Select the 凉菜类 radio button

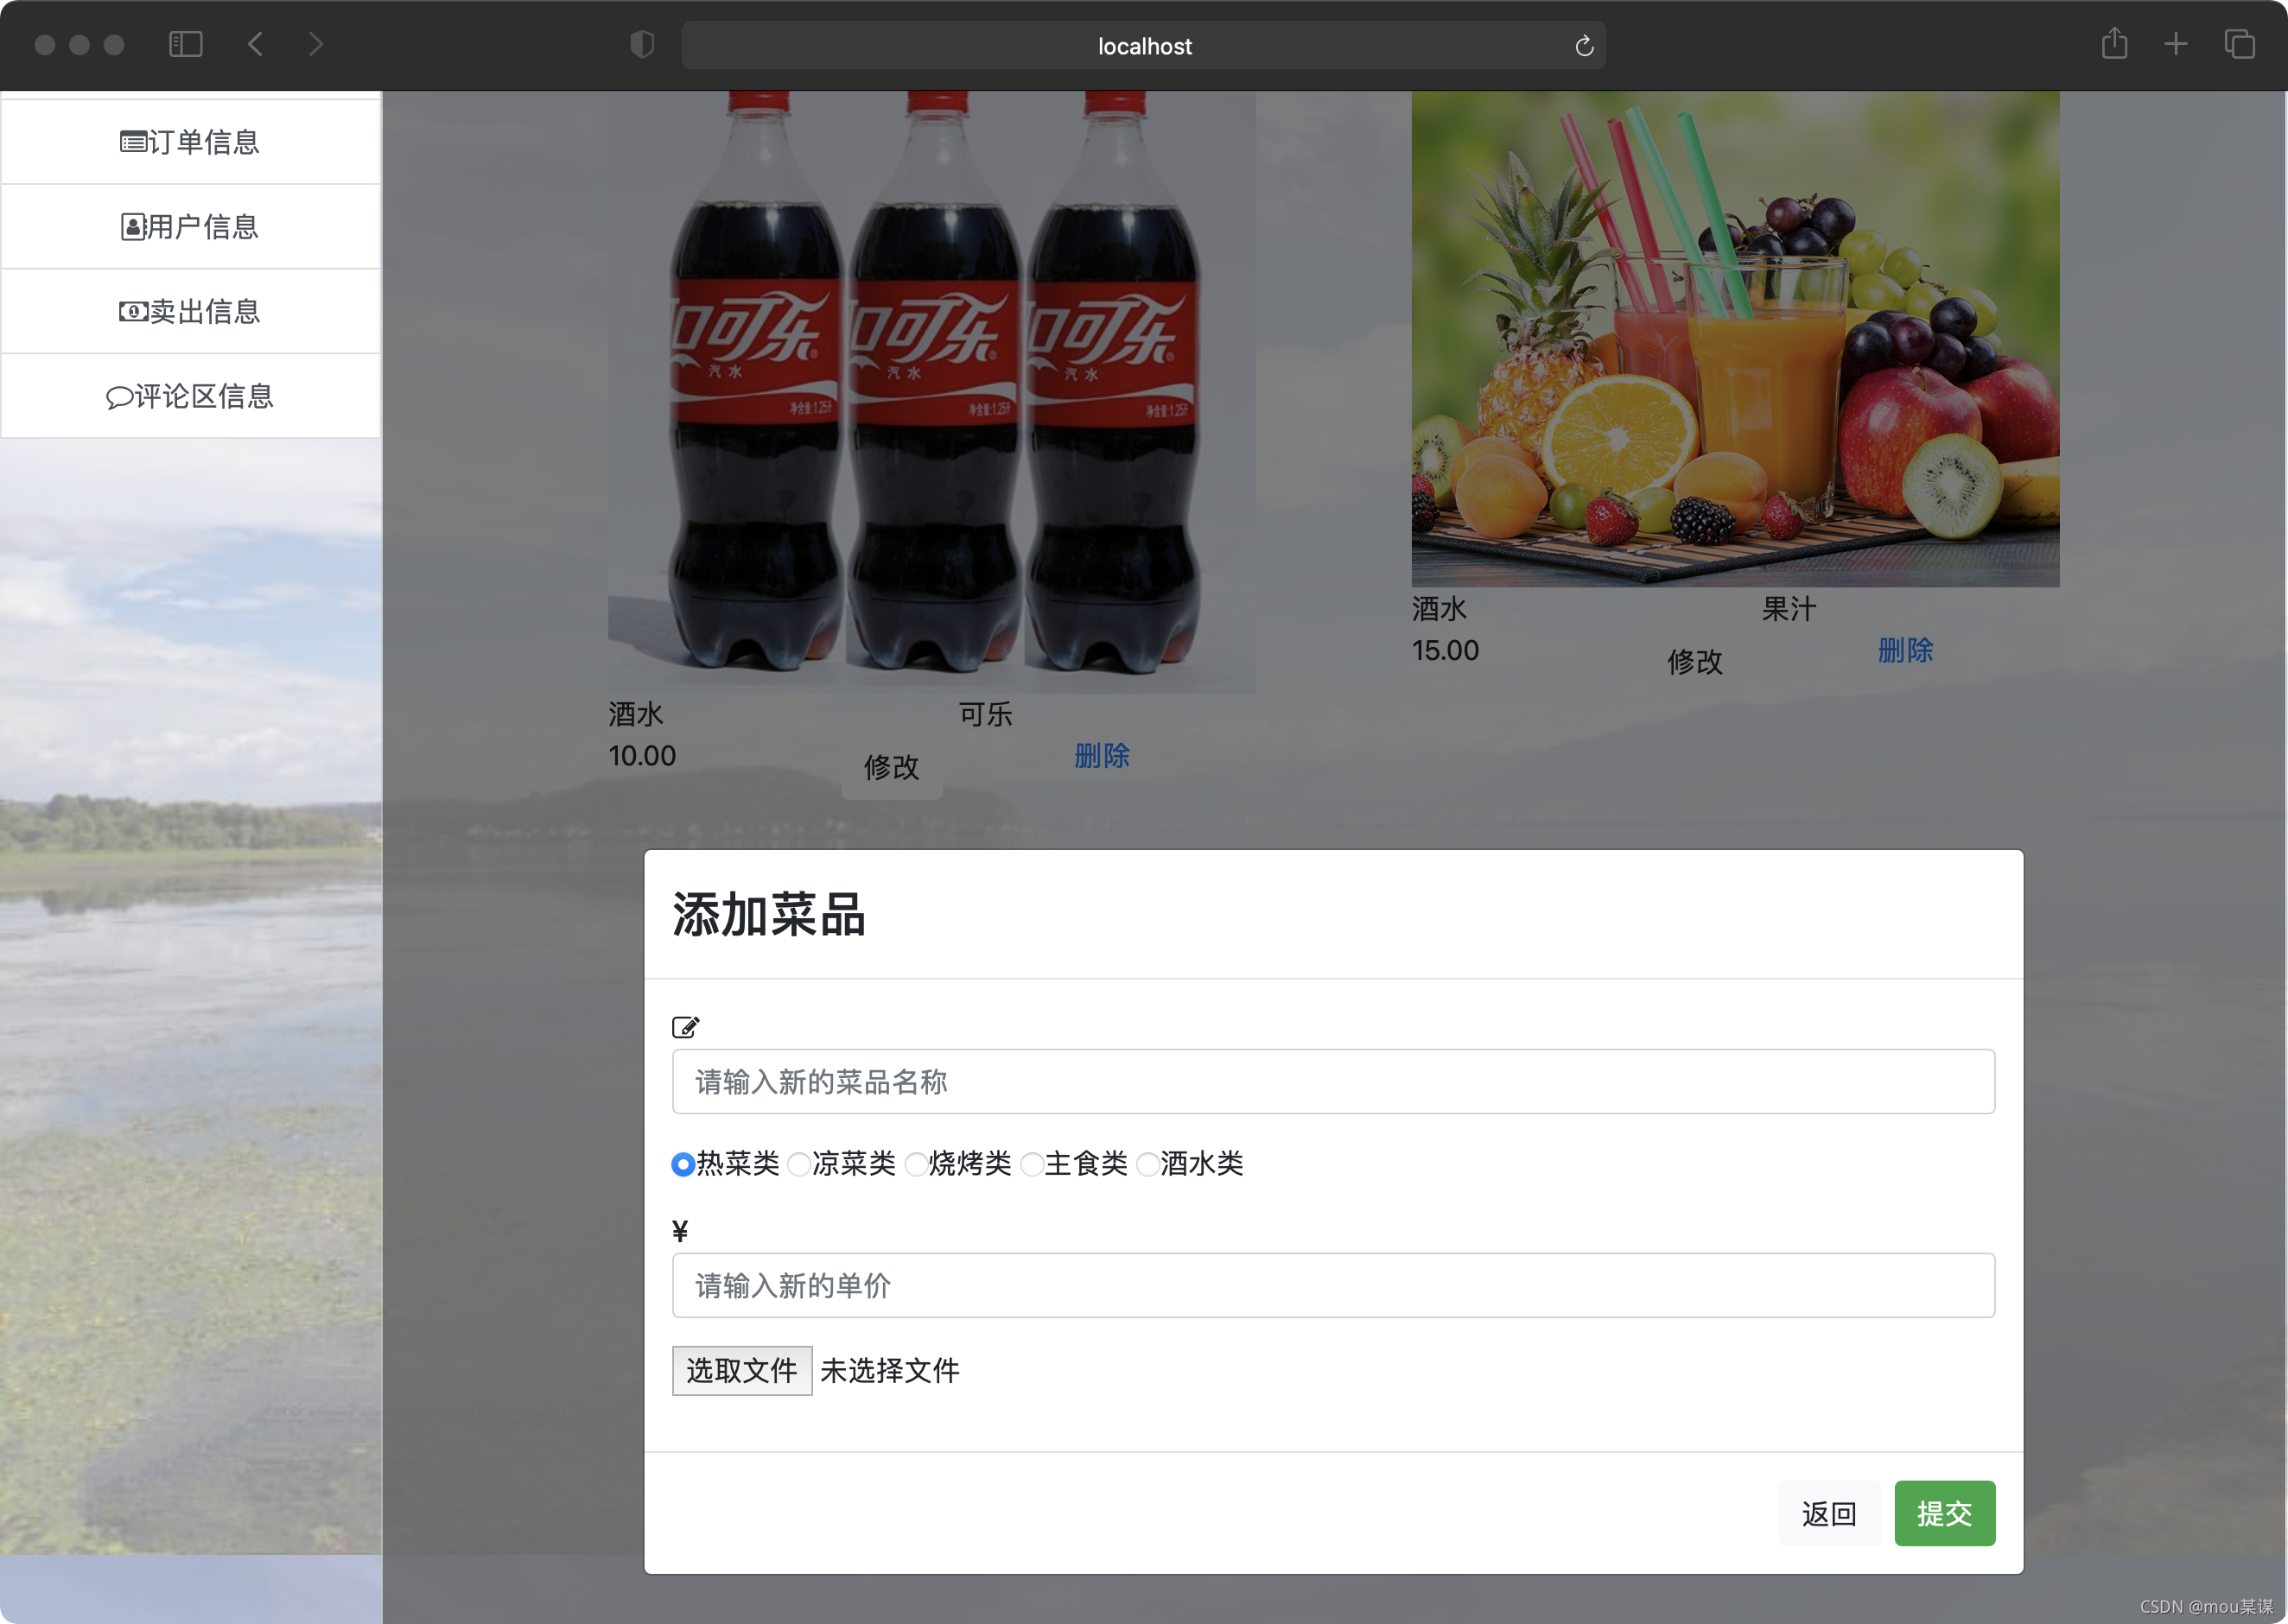click(x=798, y=1164)
